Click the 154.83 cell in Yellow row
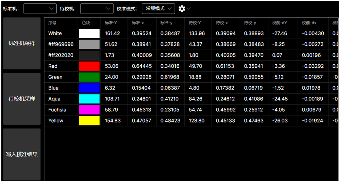The image size is (340, 182). (113, 121)
